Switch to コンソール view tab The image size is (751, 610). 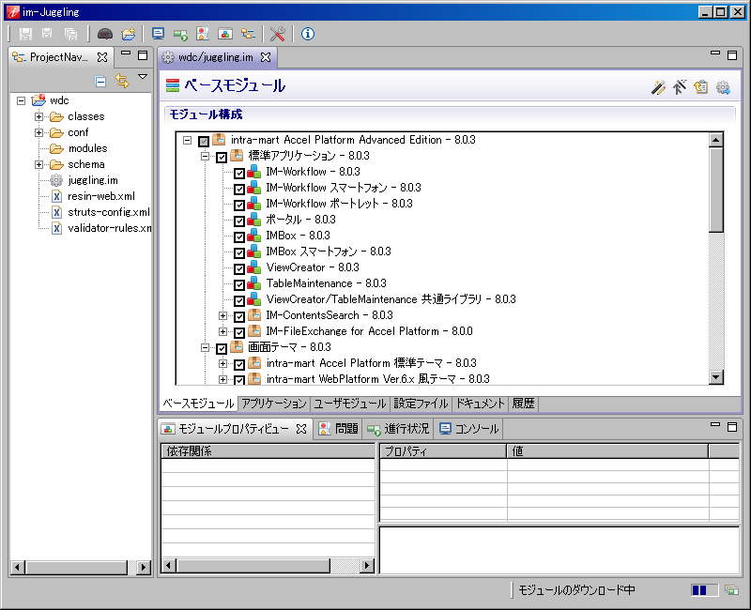469,429
